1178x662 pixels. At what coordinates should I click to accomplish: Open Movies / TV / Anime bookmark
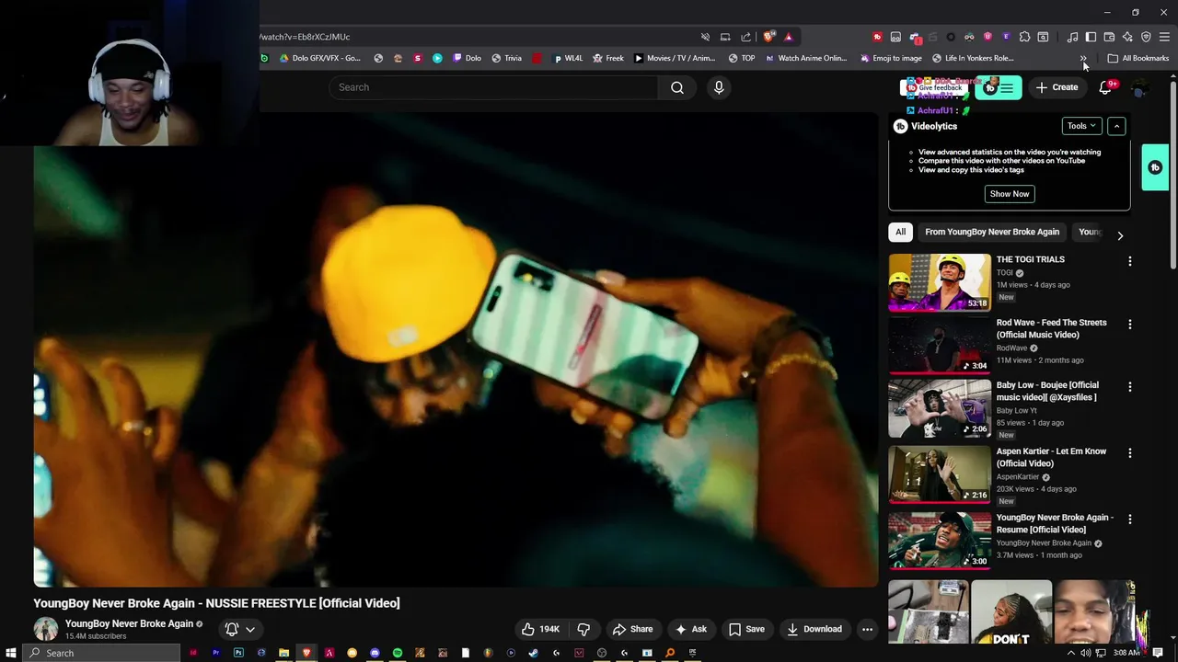675,58
